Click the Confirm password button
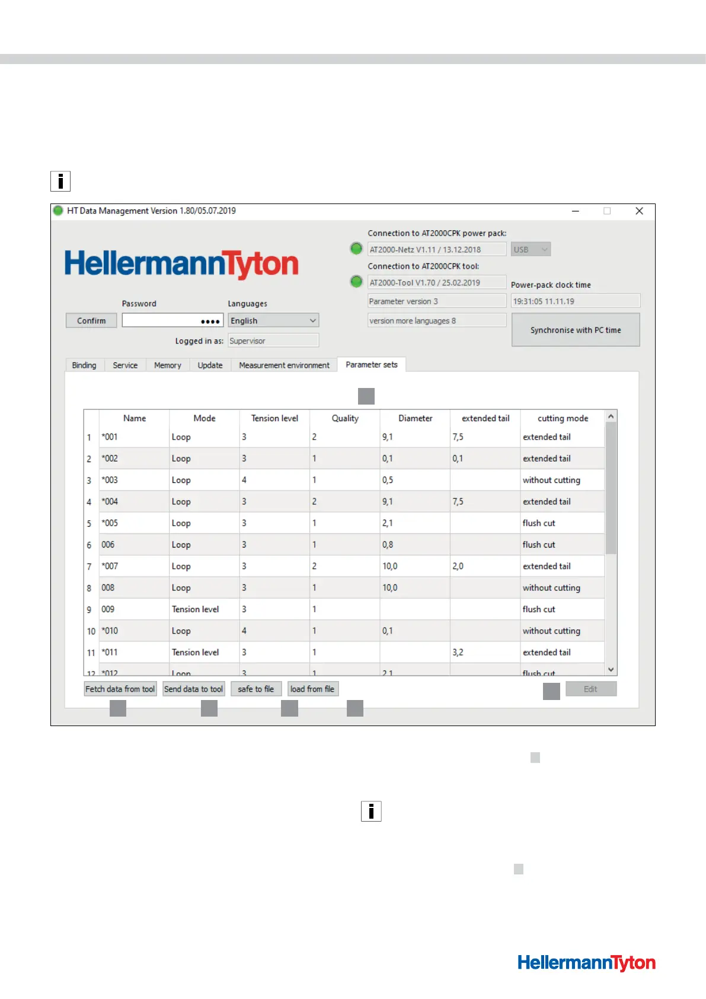The height and width of the screenshot is (999, 706). click(x=91, y=320)
